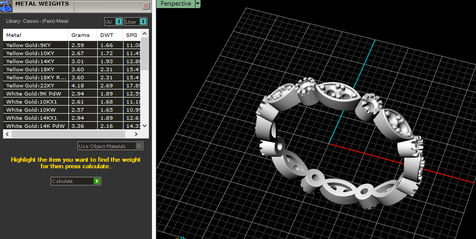Image resolution: width=476 pixels, height=239 pixels.
Task: Select the White Gold:9K PdW row
Action: (x=72, y=93)
